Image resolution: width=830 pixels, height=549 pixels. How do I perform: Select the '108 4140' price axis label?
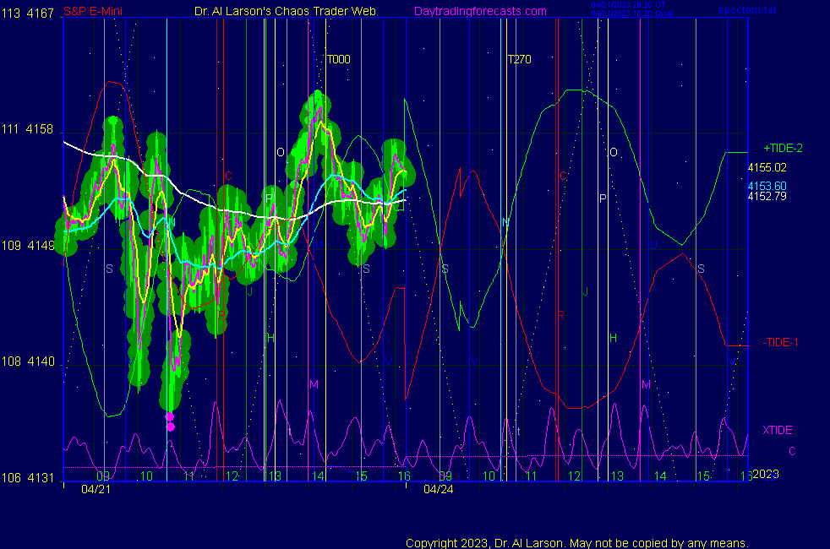pyautogui.click(x=28, y=361)
